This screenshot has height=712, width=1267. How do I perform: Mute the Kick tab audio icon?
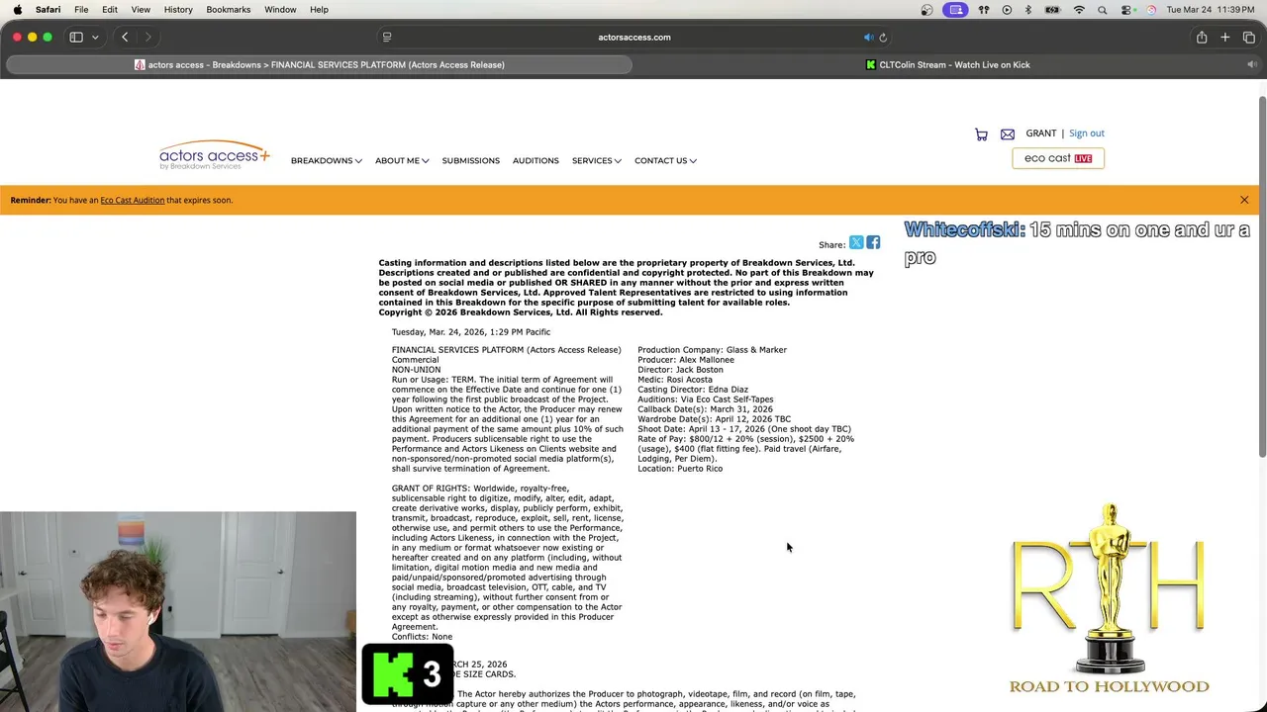pyautogui.click(x=1252, y=65)
